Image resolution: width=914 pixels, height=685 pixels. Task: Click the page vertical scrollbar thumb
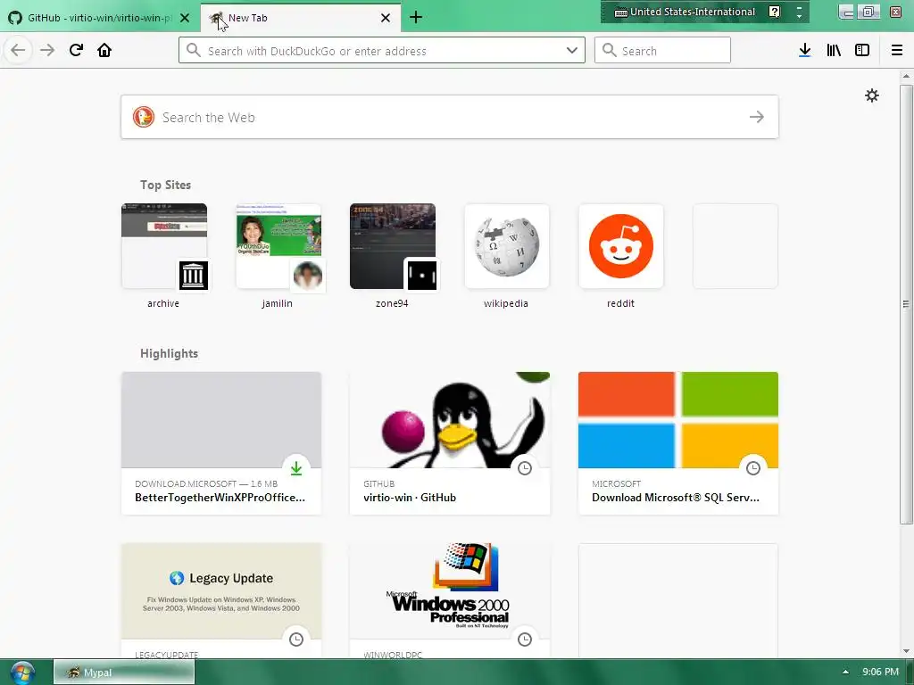click(906, 304)
